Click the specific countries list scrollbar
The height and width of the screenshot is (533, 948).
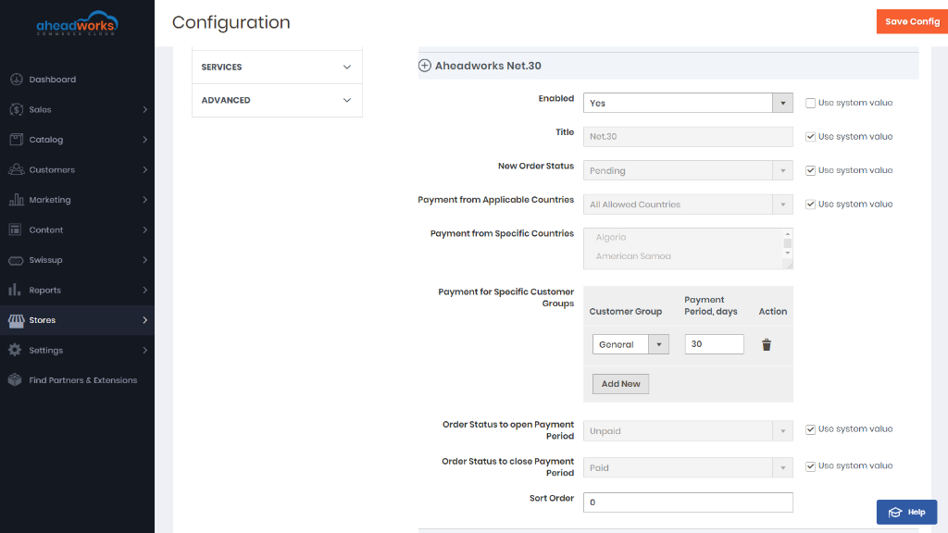[787, 243]
